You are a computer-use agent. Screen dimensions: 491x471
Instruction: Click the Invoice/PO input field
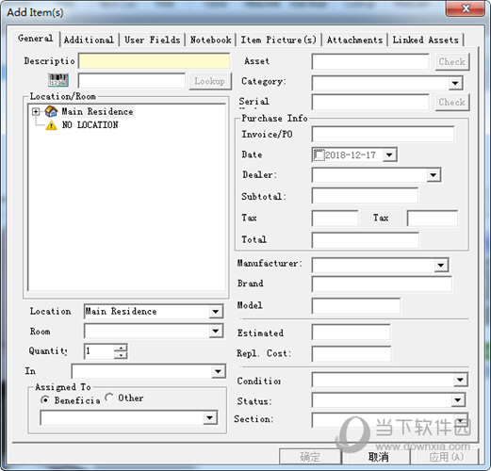click(383, 134)
